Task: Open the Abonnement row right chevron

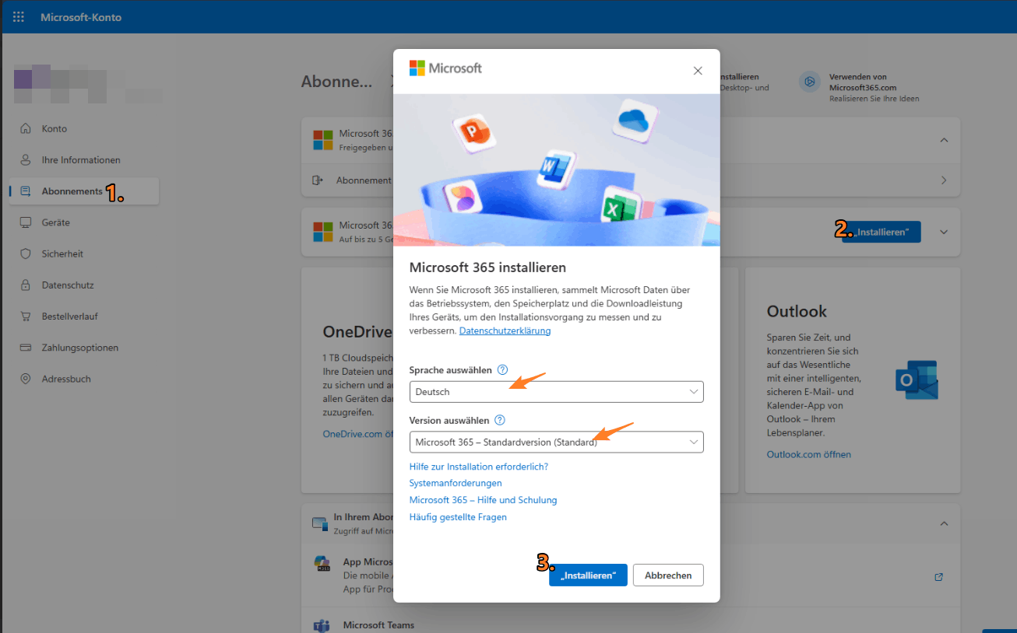Action: (x=944, y=180)
